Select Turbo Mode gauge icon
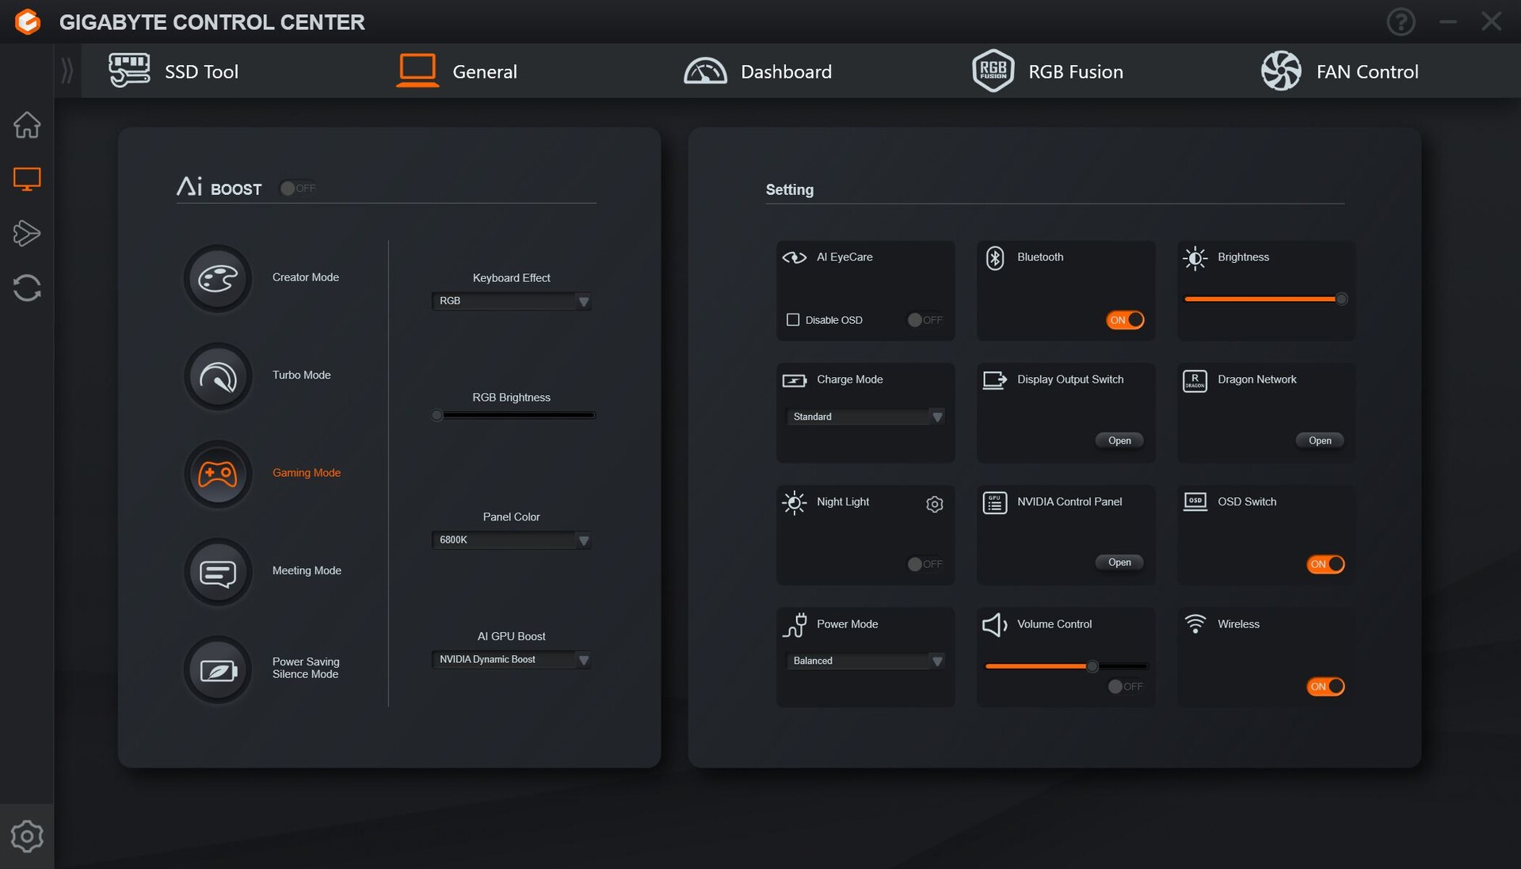Image resolution: width=1521 pixels, height=869 pixels. pos(218,376)
